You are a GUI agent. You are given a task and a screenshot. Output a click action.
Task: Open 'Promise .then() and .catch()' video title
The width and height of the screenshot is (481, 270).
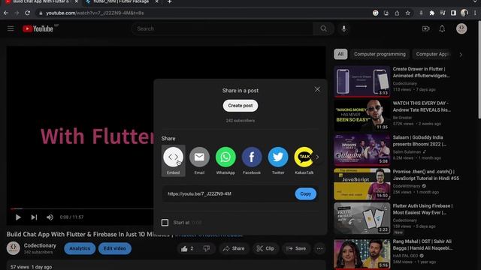(x=426, y=175)
